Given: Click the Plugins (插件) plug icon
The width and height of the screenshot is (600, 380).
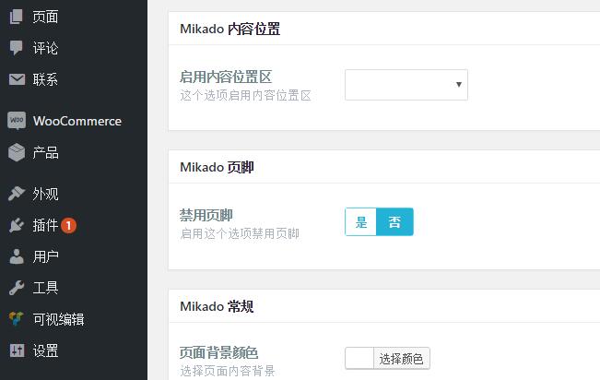Looking at the screenshot, I should click(x=17, y=225).
